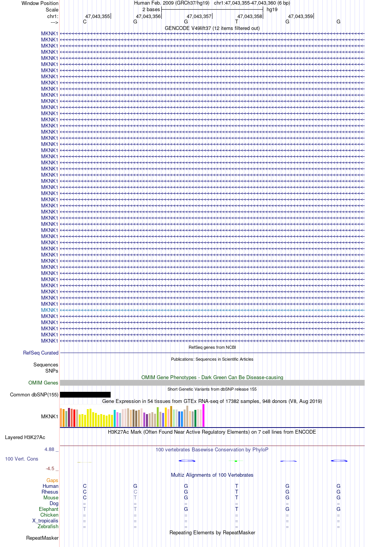Click the Chicken alignment row label

(49, 515)
